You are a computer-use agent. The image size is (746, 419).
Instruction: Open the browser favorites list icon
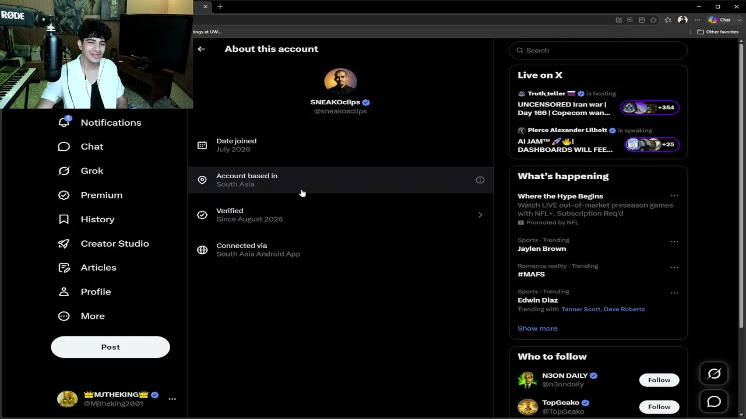click(x=668, y=20)
